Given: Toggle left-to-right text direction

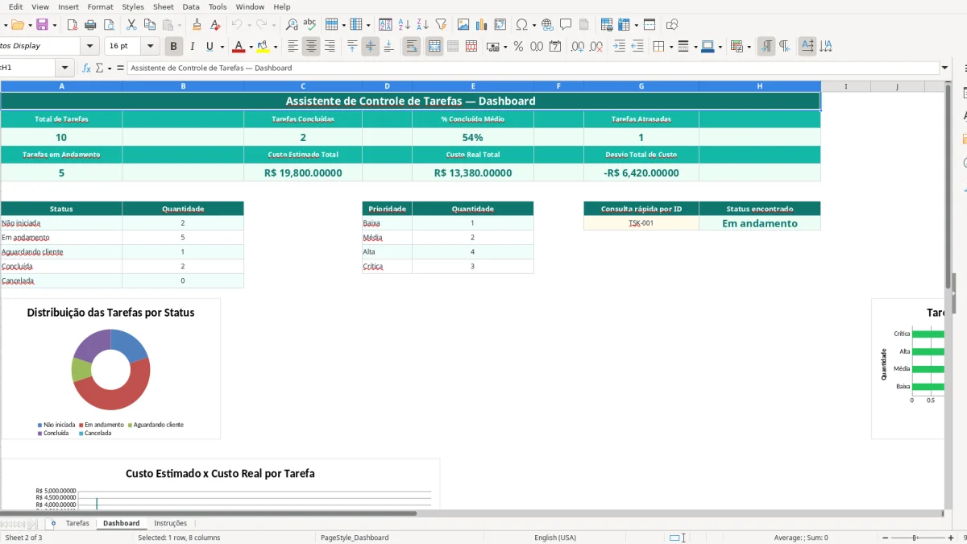Looking at the screenshot, I should 766,47.
